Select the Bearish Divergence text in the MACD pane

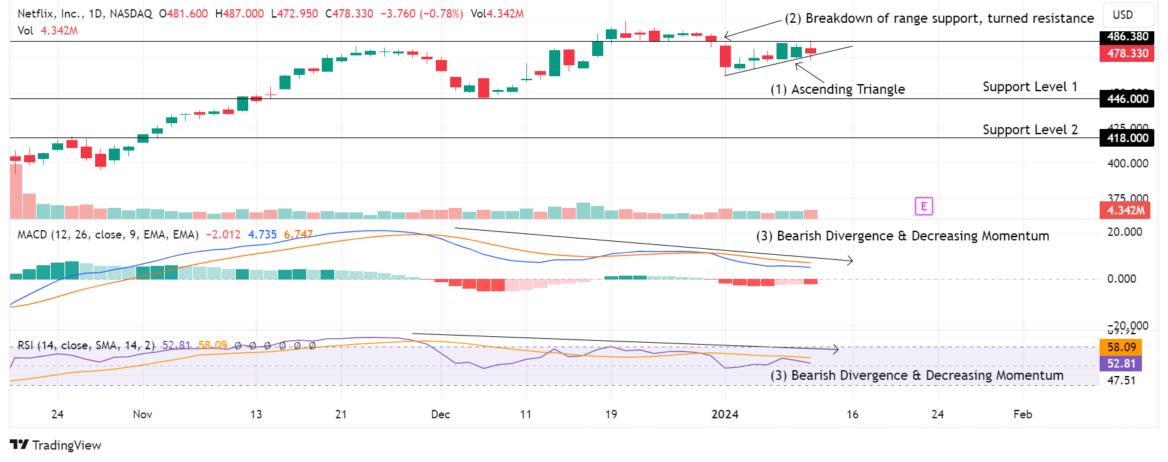click(903, 236)
